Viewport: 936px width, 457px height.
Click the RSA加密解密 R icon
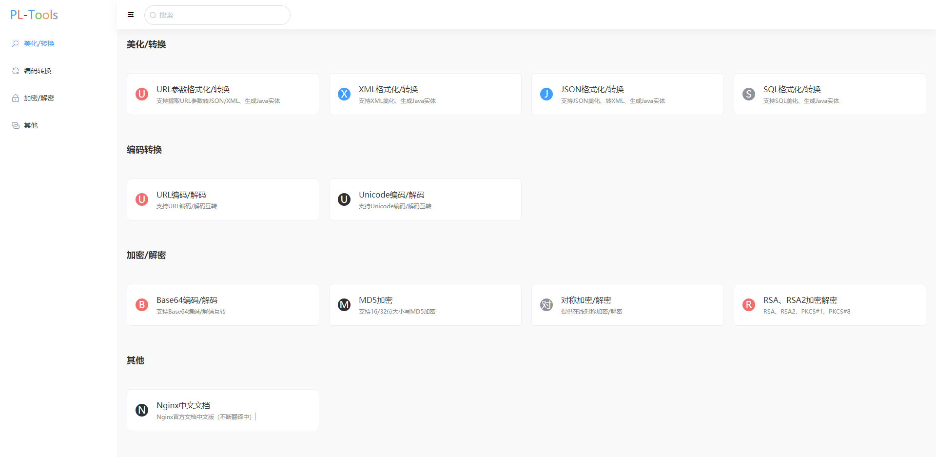(x=749, y=304)
